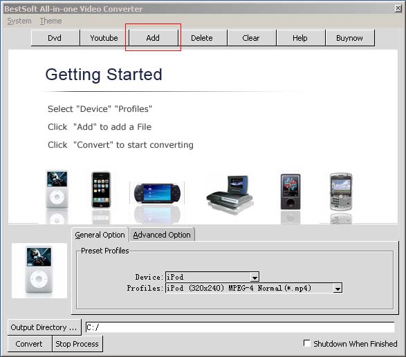The width and height of the screenshot is (406, 357).
Task: Click the output path text field
Action: click(240, 327)
